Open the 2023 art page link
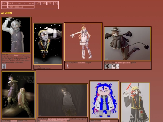Image resolution: width=163 pixels, height=122 pixels. click(x=37, y=3)
